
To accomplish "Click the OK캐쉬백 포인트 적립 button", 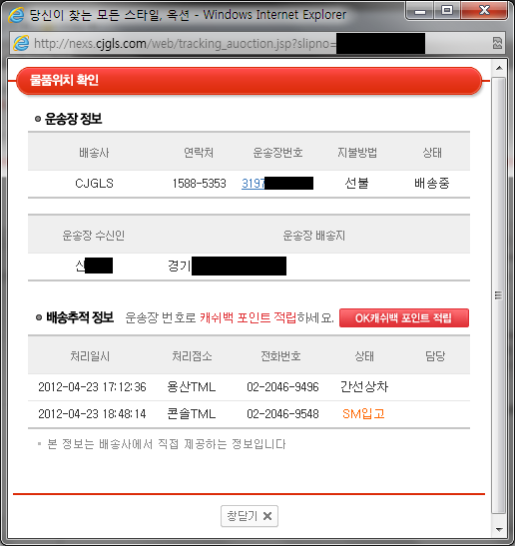I will point(404,318).
